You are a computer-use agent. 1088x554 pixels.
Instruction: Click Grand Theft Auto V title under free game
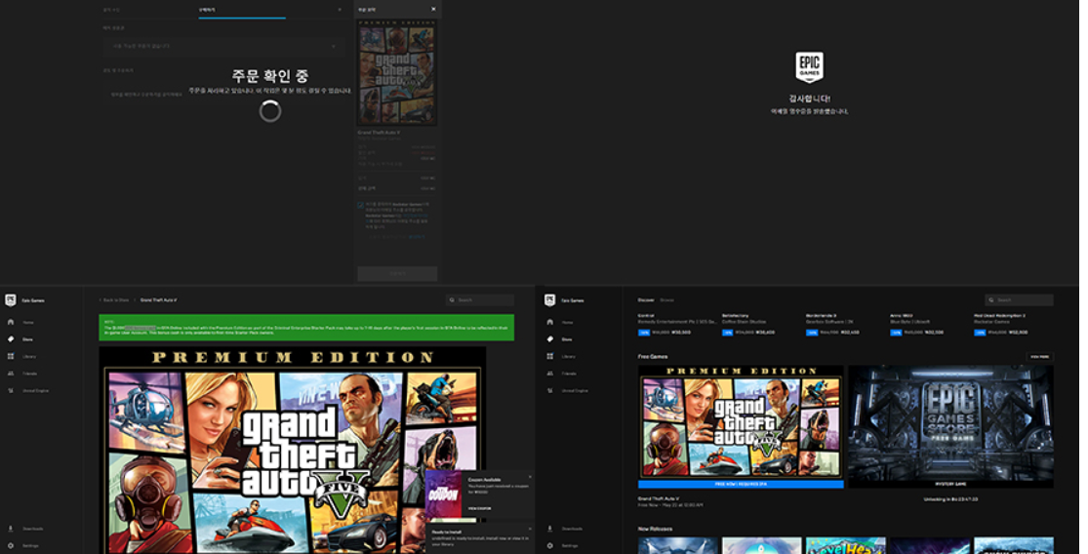[659, 498]
